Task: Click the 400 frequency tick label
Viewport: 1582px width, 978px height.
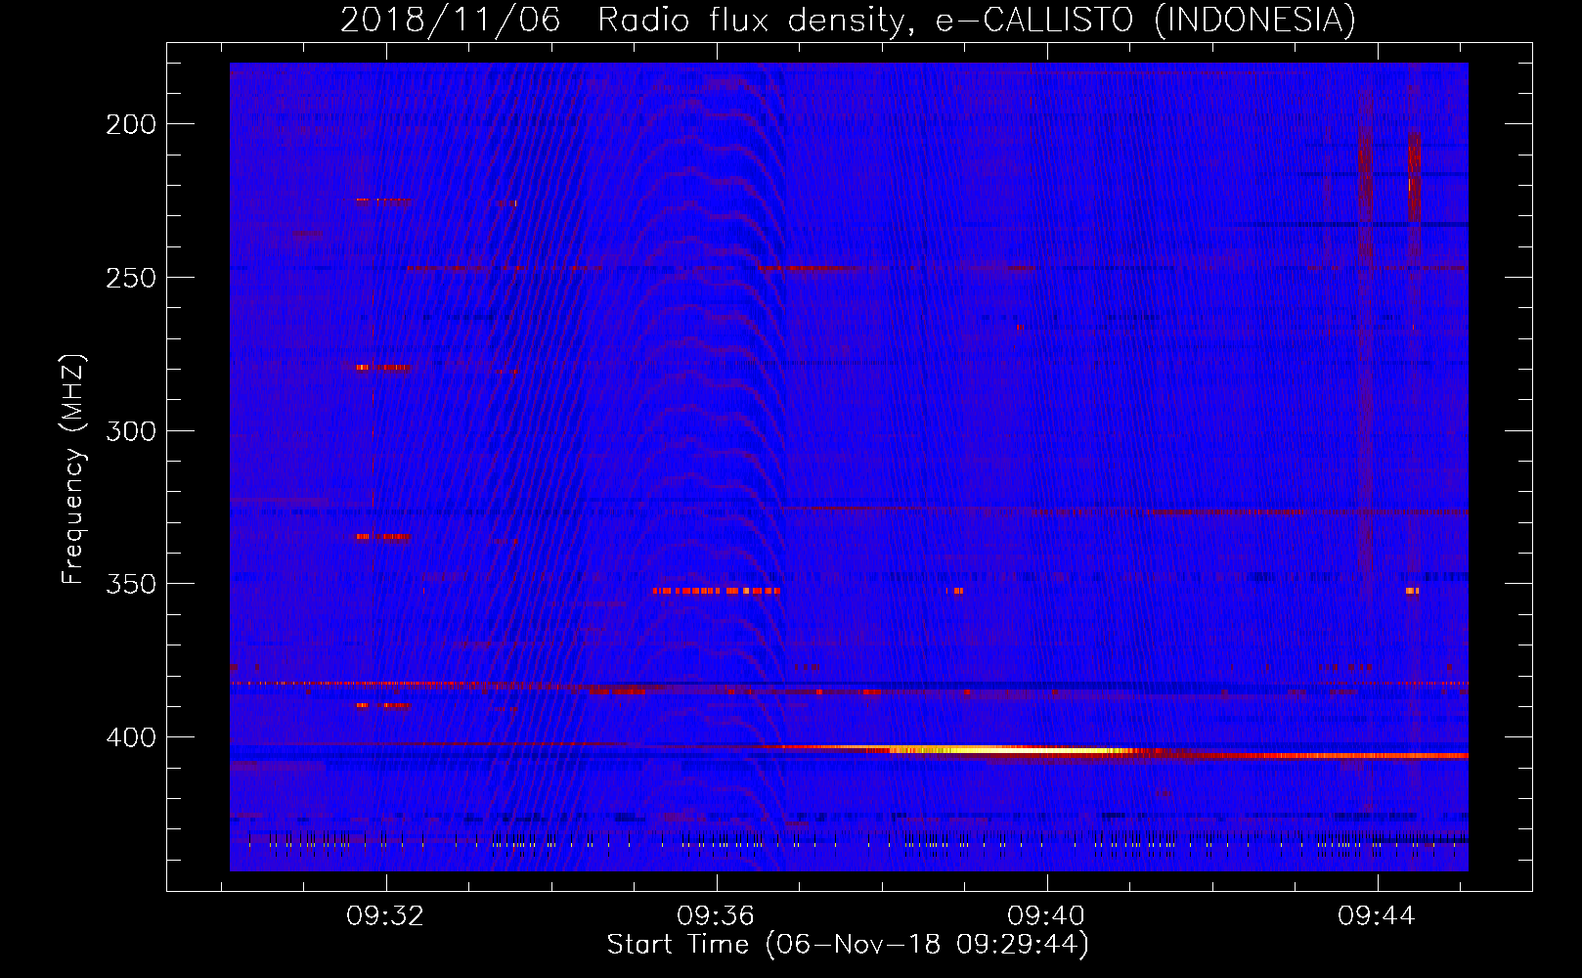Action: (131, 737)
